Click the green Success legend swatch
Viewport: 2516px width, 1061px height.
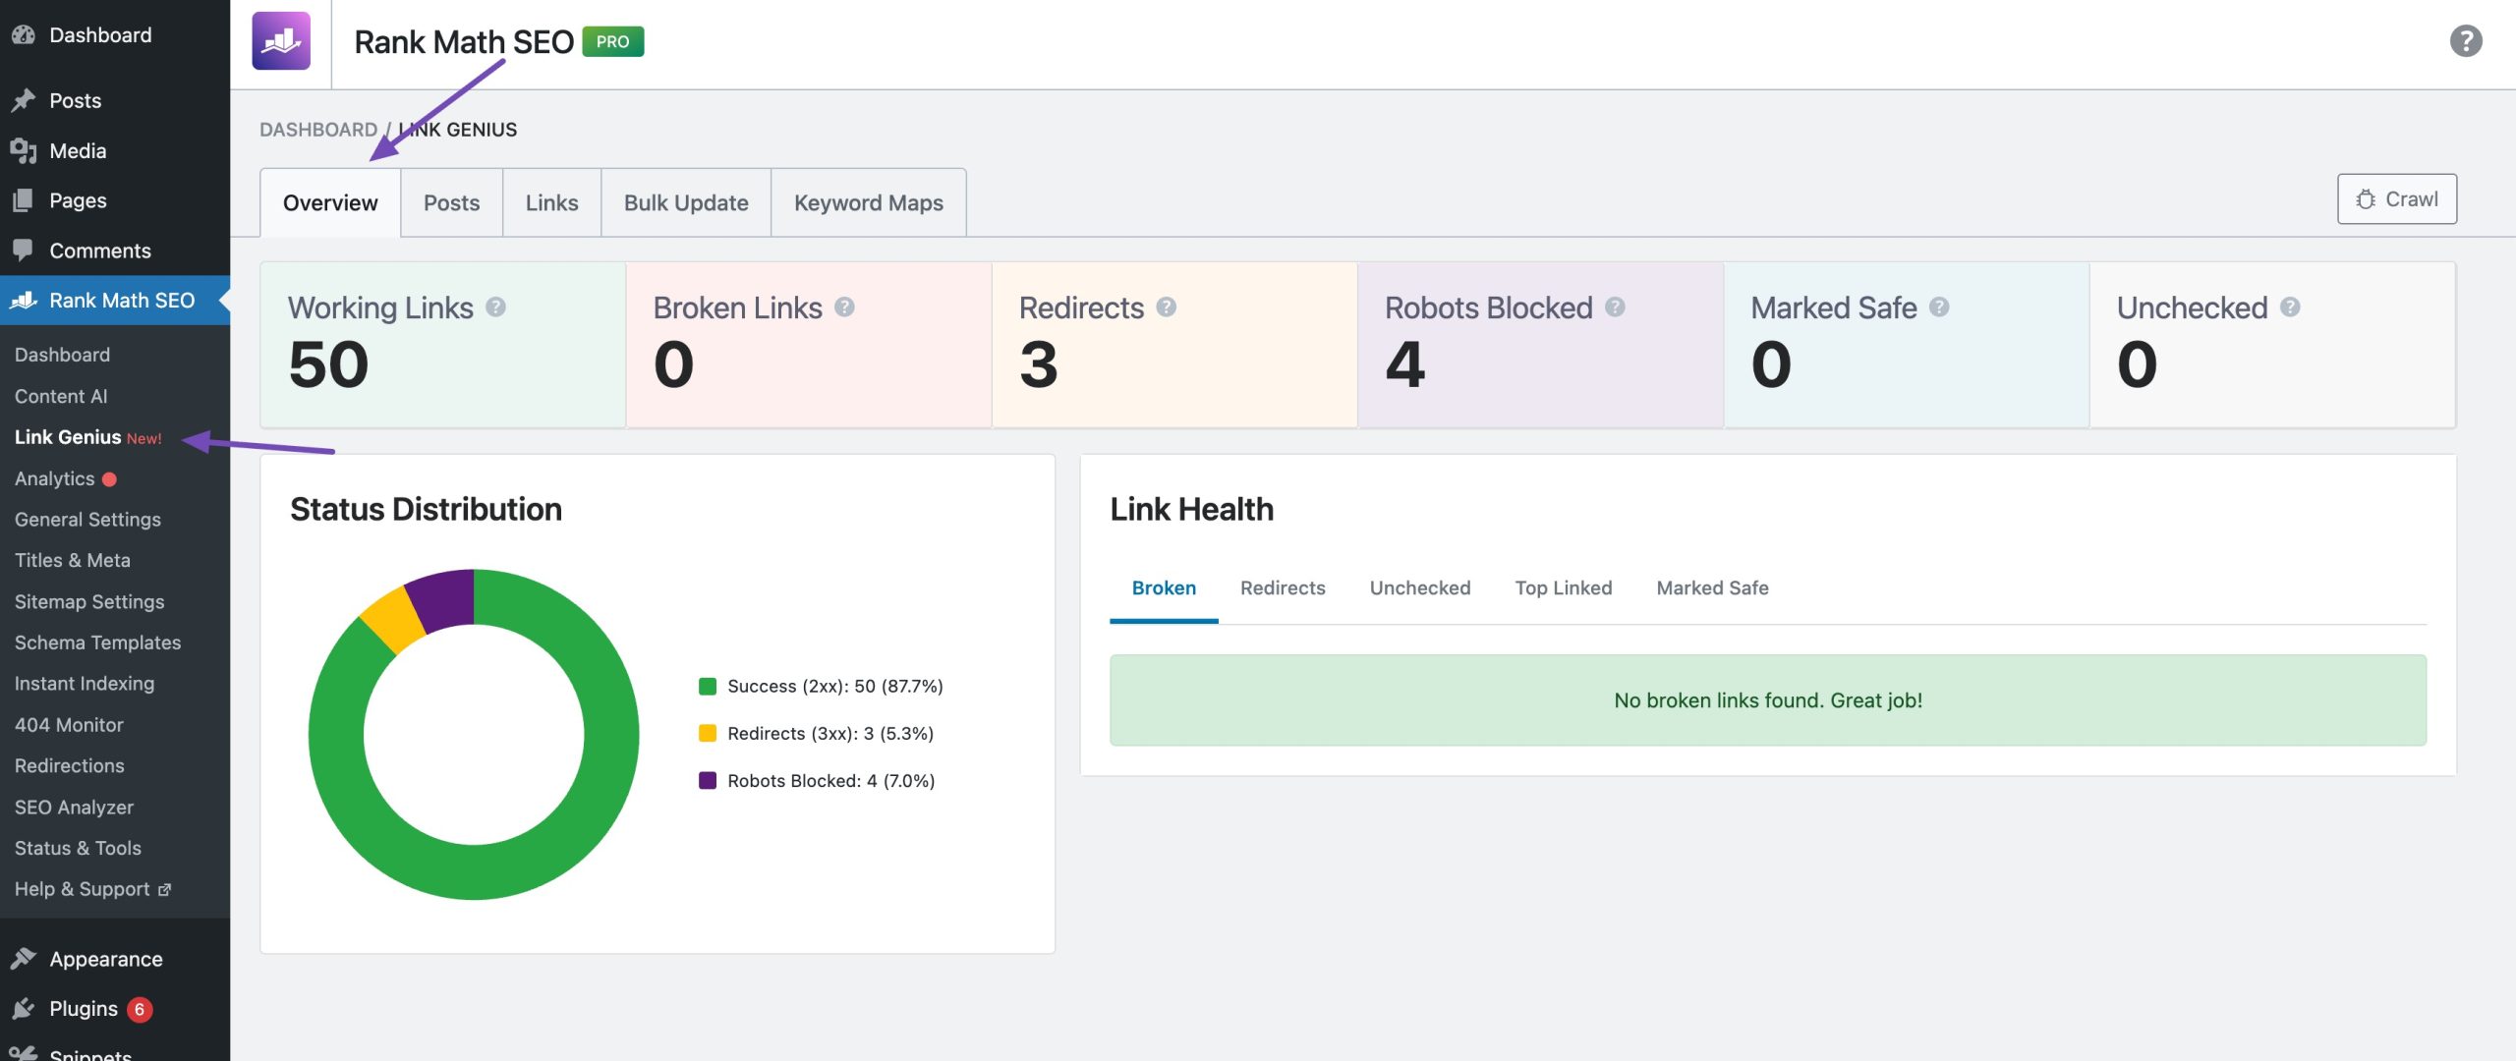(x=707, y=686)
